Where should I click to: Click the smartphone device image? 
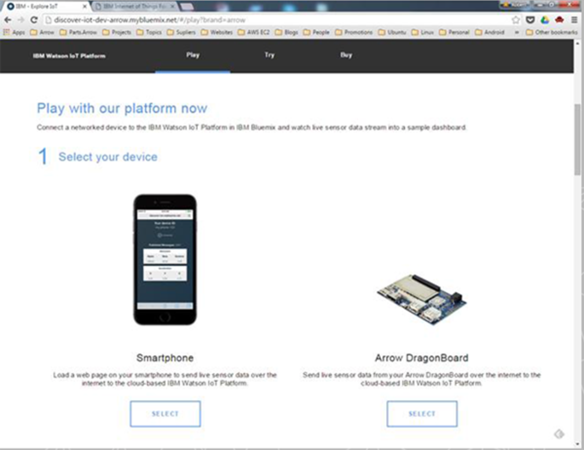tap(165, 259)
